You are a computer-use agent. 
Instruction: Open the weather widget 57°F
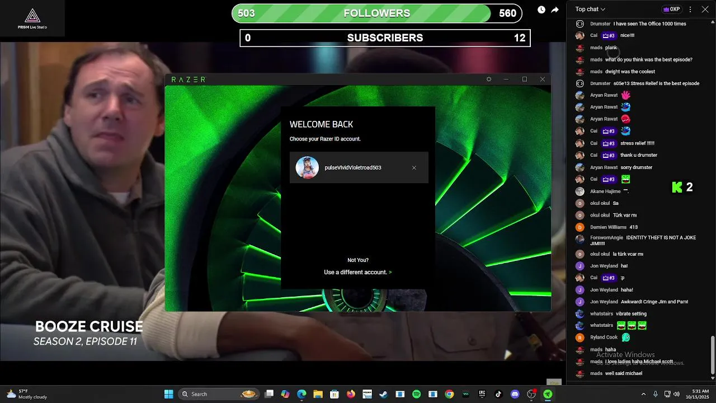pyautogui.click(x=27, y=394)
